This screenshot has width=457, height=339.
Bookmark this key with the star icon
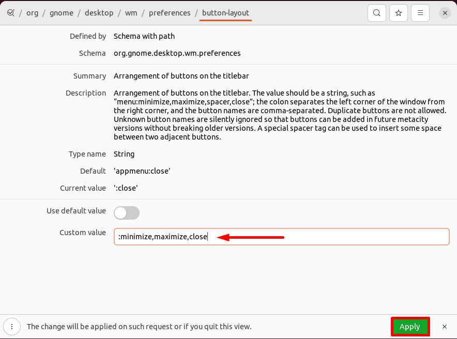[399, 13]
